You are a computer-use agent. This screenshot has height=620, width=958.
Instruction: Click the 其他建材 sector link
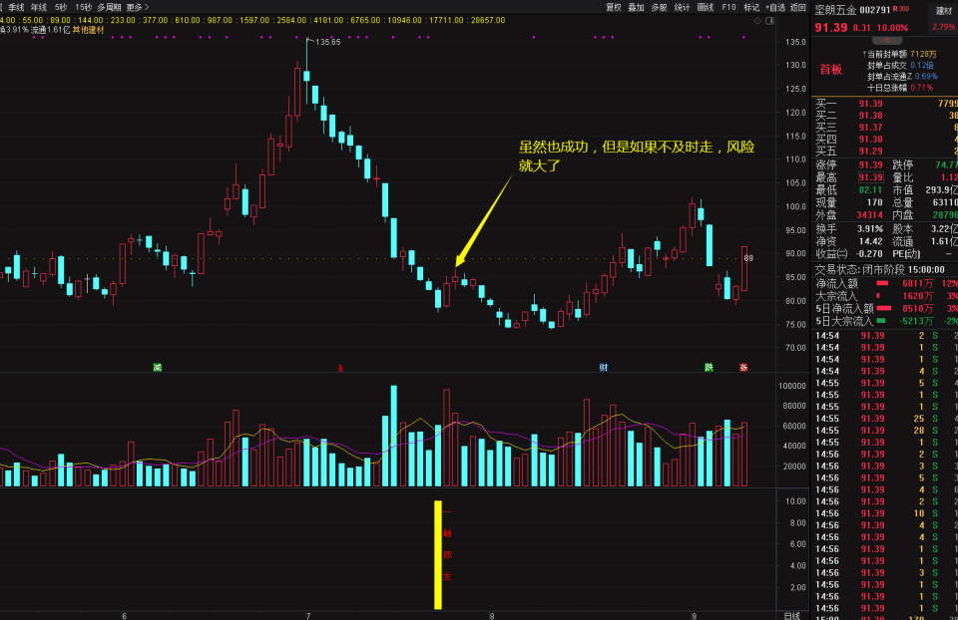(x=88, y=30)
